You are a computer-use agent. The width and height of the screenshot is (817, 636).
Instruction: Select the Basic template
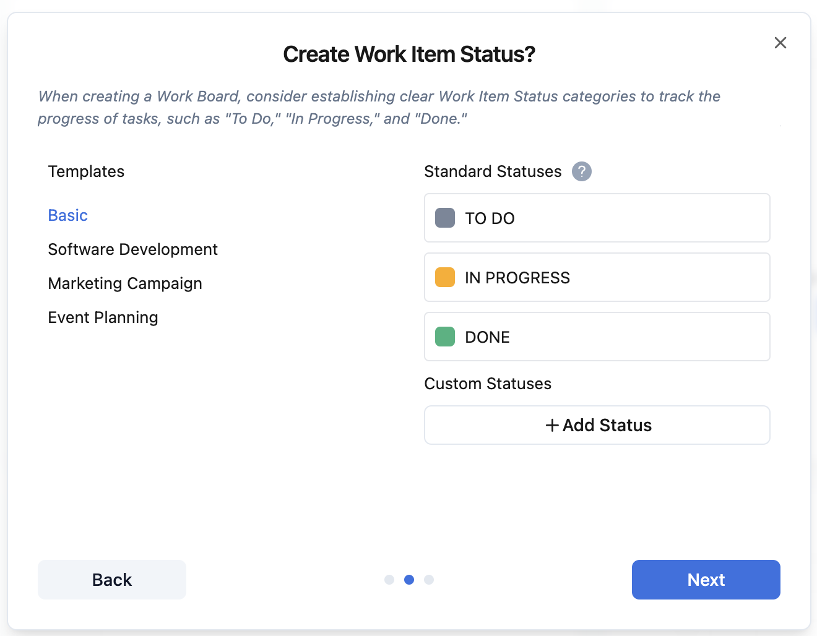click(x=68, y=215)
